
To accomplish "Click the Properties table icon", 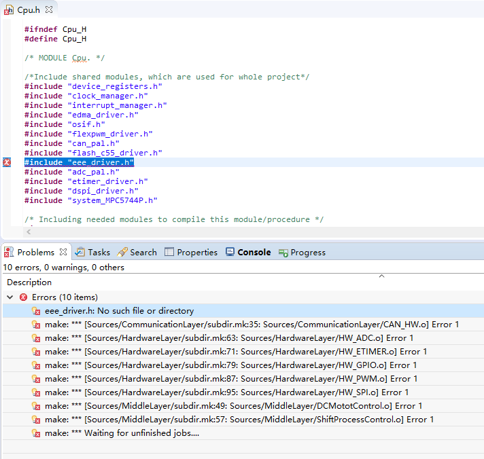I will (169, 252).
